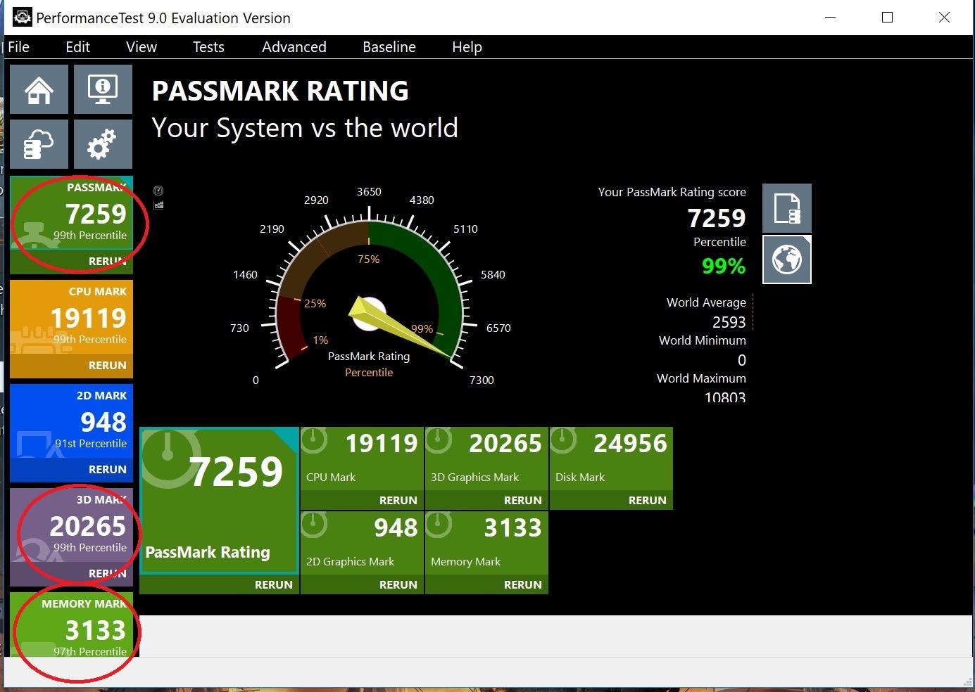Click RERUN under the 3D Graphics Mark tile
975x692 pixels.
click(522, 500)
